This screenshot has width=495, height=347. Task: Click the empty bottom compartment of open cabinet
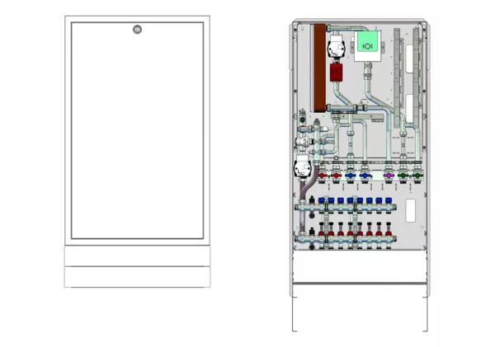[x=359, y=265]
